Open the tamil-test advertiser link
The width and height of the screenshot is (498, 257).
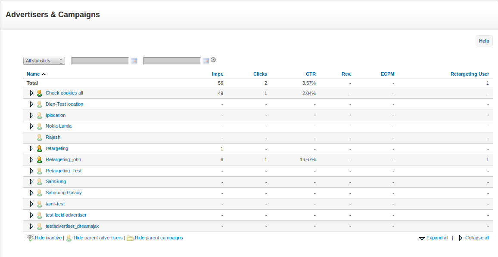point(55,204)
